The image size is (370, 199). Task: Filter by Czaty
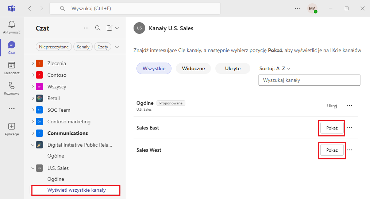103,47
